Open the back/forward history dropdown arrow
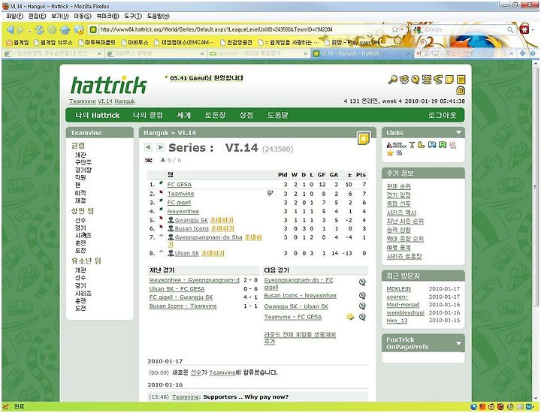541x413 pixels. coord(29,32)
